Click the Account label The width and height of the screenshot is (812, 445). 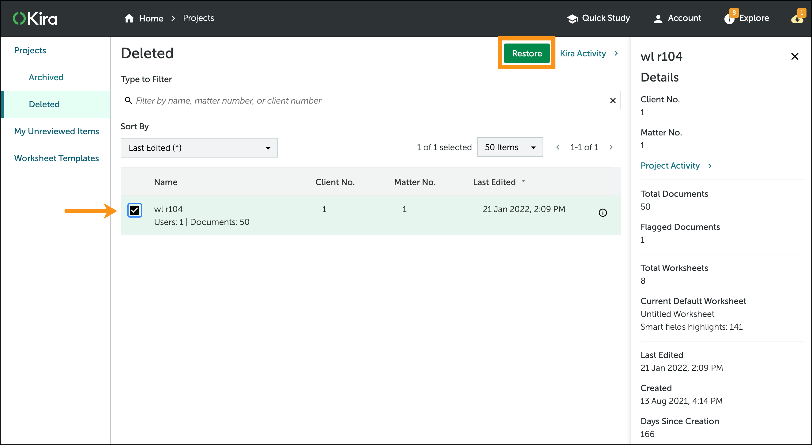684,18
